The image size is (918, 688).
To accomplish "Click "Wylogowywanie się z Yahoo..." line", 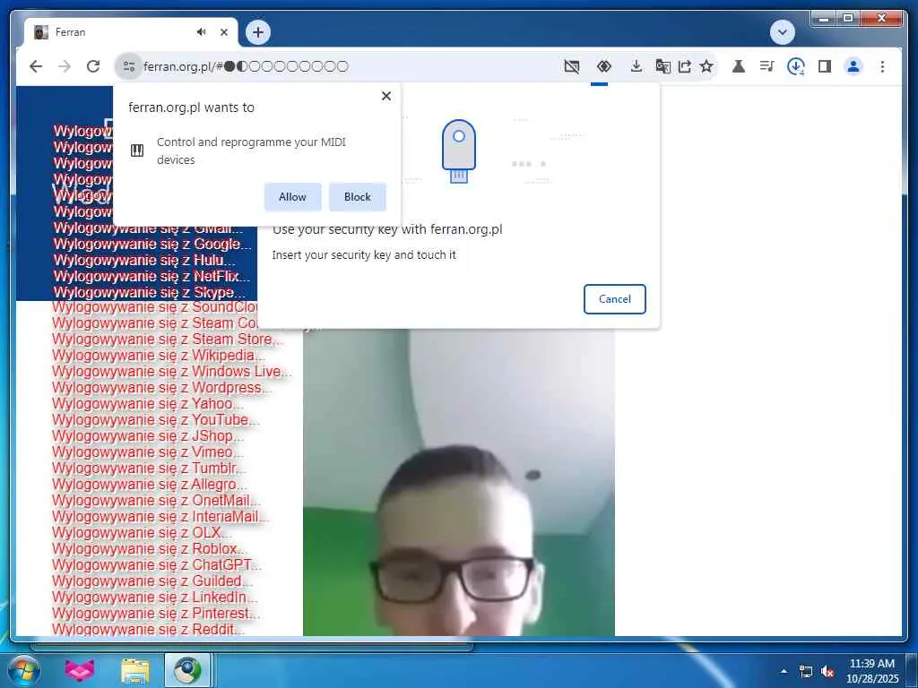I will coord(148,404).
